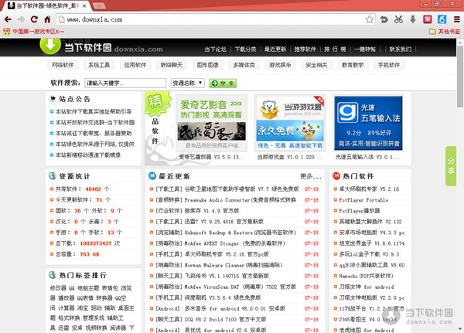464x333 pixels.
Task: Reload the page with the refresh icon
Action: tap(34, 19)
